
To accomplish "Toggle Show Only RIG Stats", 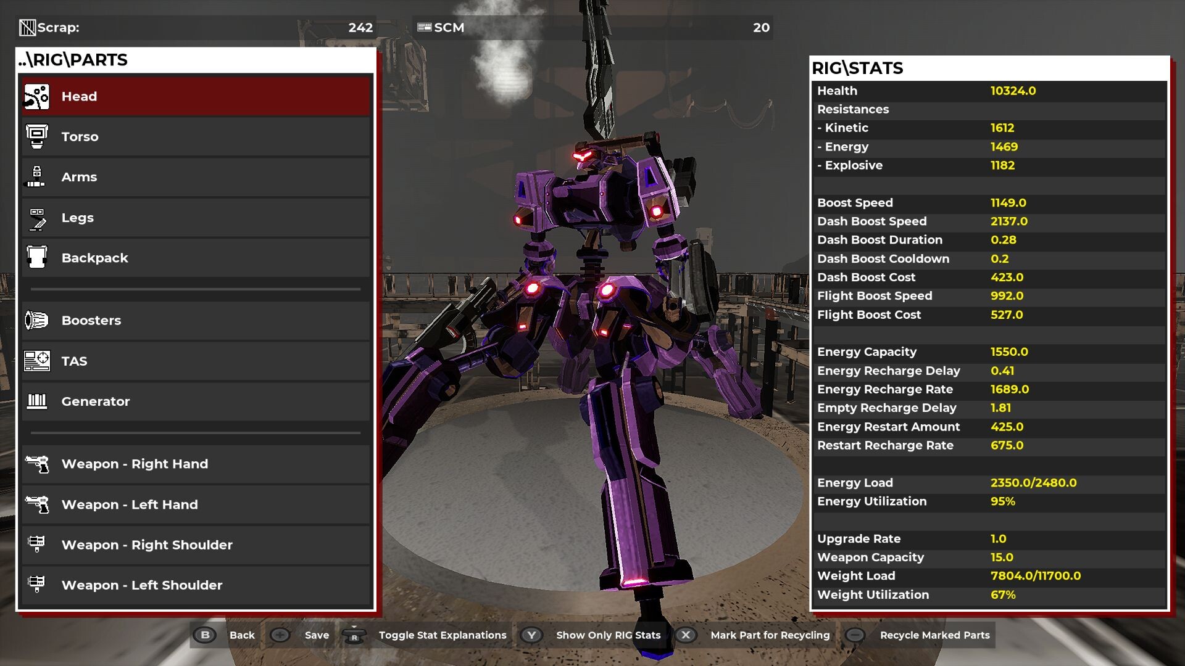I will click(607, 635).
